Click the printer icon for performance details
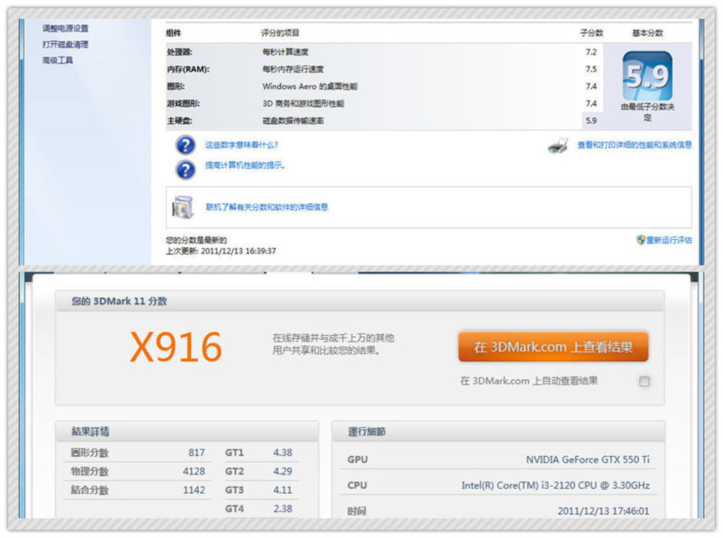This screenshot has height=538, width=723. [x=558, y=145]
